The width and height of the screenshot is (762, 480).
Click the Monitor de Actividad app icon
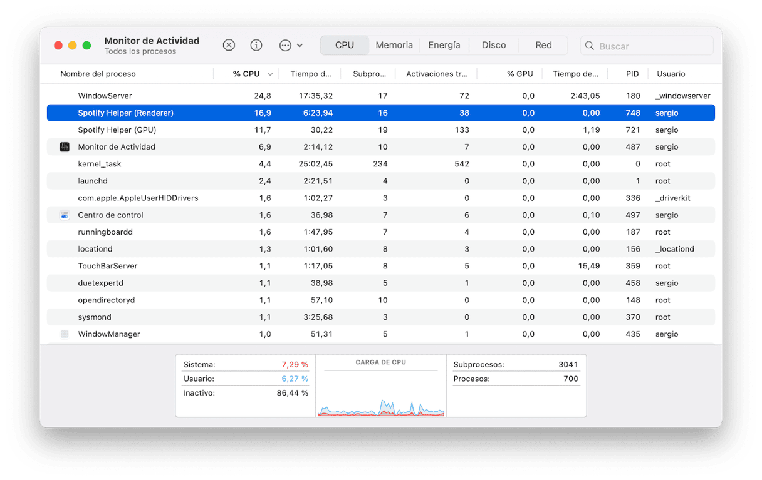tap(65, 147)
